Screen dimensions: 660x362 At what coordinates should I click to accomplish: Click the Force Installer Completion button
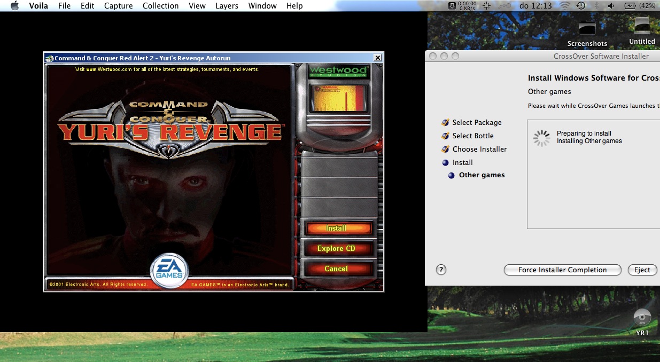(563, 270)
